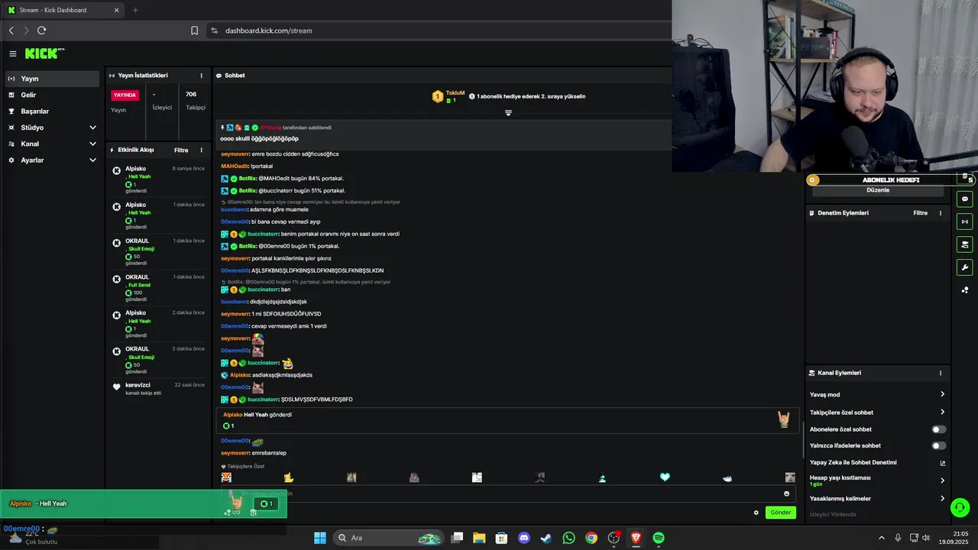Expand Yasaklanmış kelimeler option
This screenshot has height=550, width=978.
(x=877, y=499)
